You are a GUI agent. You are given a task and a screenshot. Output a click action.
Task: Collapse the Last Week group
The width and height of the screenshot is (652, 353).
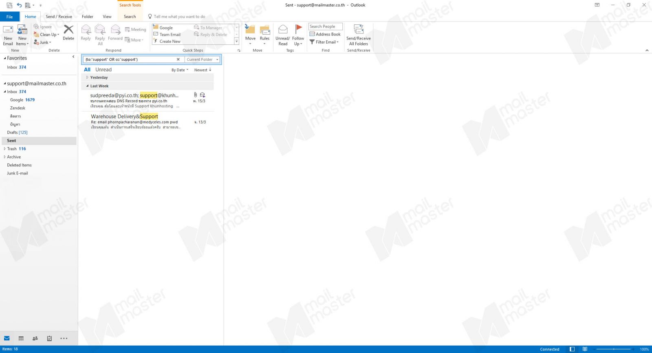pyautogui.click(x=87, y=86)
